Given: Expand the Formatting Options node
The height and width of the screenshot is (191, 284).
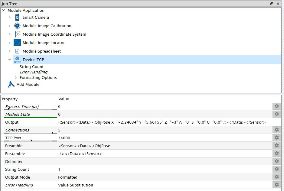Looking at the screenshot, I should [16, 77].
